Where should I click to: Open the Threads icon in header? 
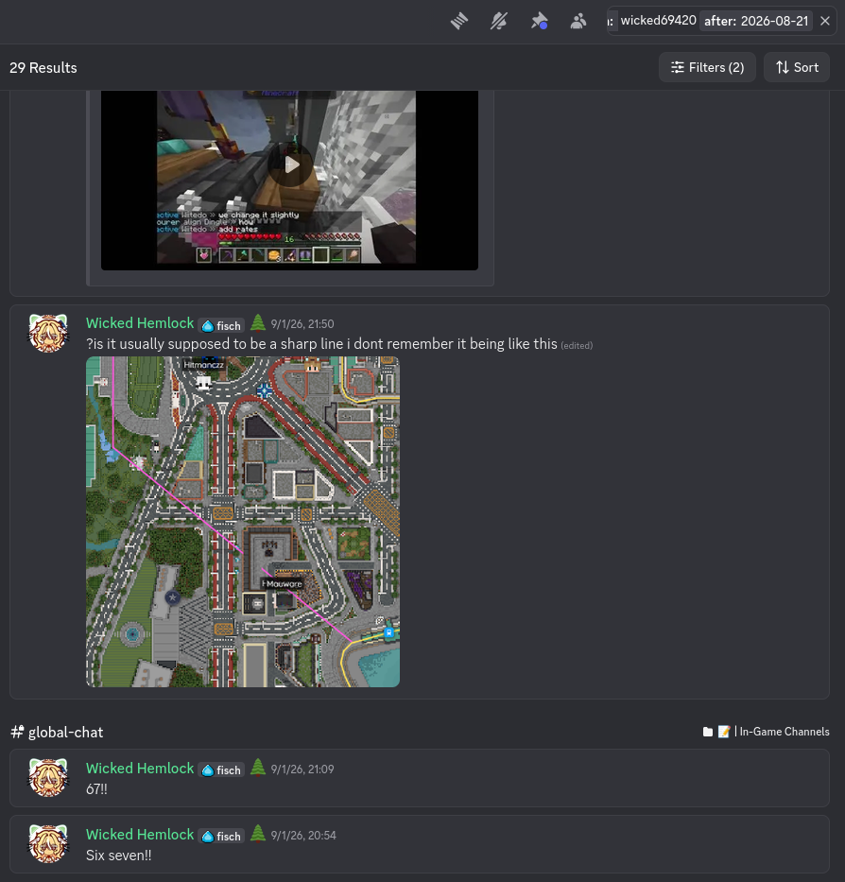(459, 22)
